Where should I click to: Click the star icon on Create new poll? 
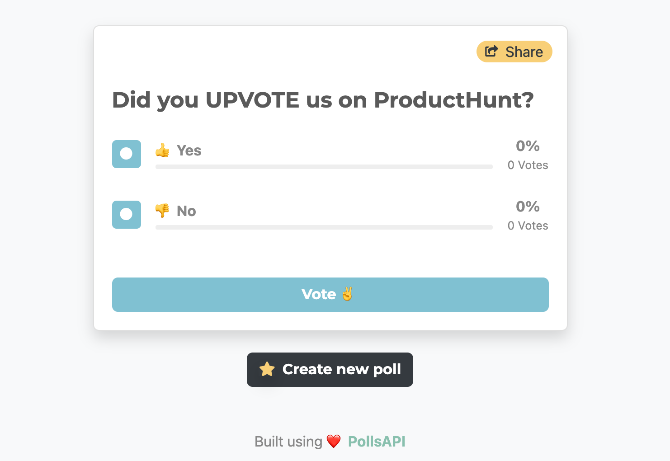pyautogui.click(x=267, y=369)
